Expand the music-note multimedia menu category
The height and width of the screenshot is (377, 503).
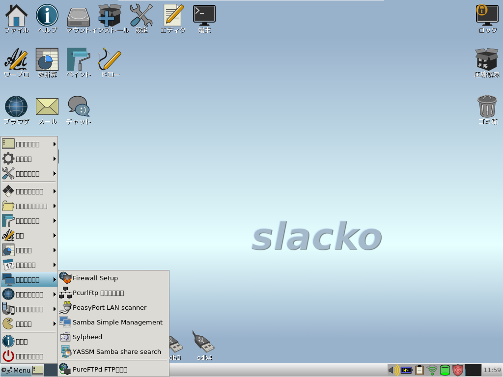tap(29, 309)
